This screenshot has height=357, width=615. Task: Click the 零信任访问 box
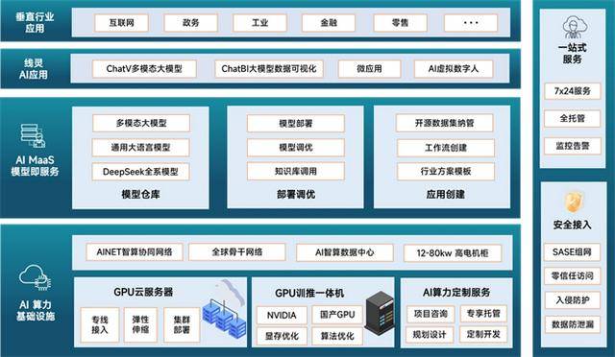573,275
